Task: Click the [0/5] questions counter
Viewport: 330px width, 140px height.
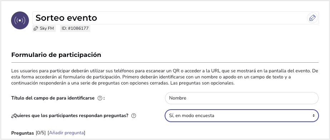Action: pyautogui.click(x=41, y=133)
